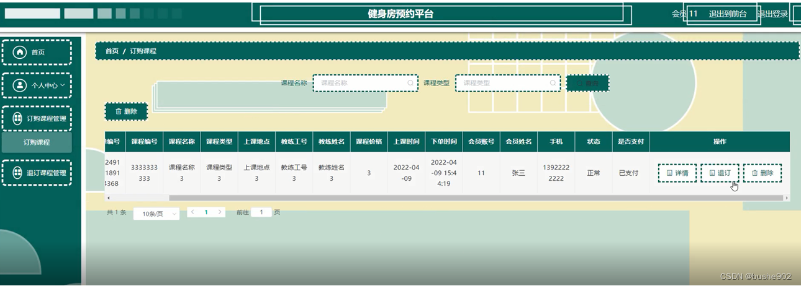Image resolution: width=801 pixels, height=286 pixels.
Task: Click the search icon in 课程类型 field
Action: 553,83
